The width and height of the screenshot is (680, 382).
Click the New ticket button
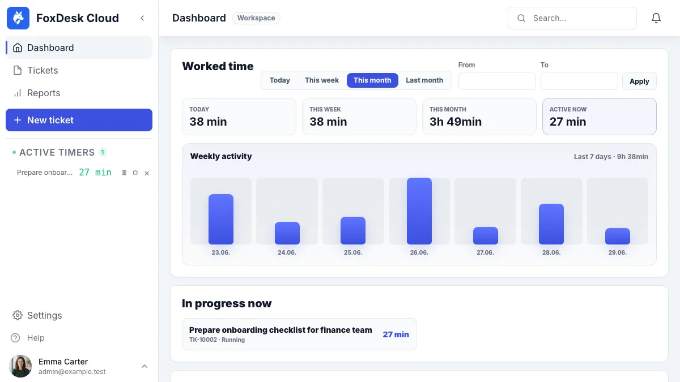[x=79, y=120]
